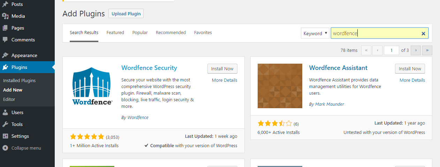This screenshot has width=440, height=167.
Task: Open Installed Plugins submenu item
Action: [20, 81]
